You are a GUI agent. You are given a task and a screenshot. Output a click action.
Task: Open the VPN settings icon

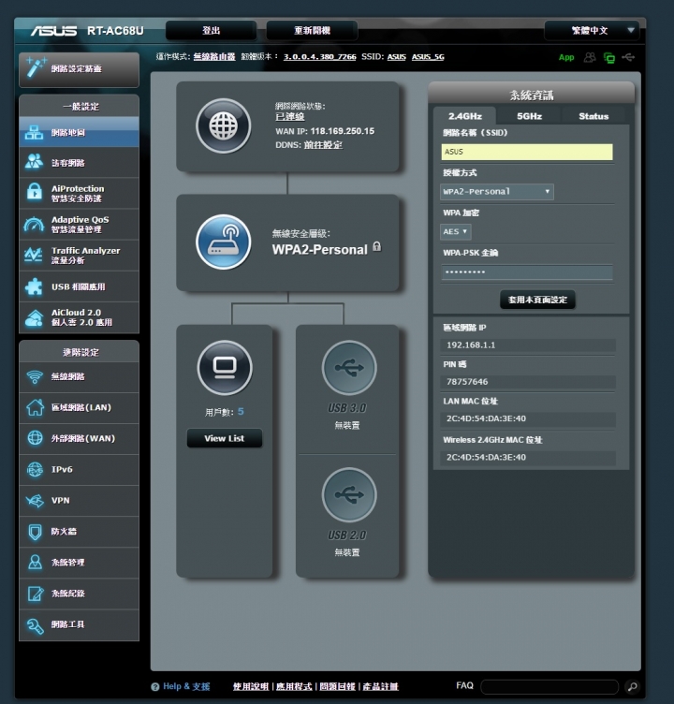35,500
